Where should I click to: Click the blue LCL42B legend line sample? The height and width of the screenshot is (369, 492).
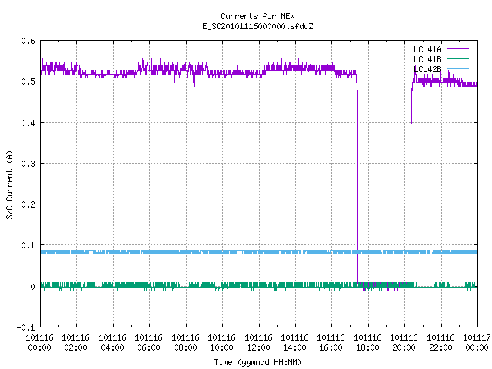click(x=457, y=68)
